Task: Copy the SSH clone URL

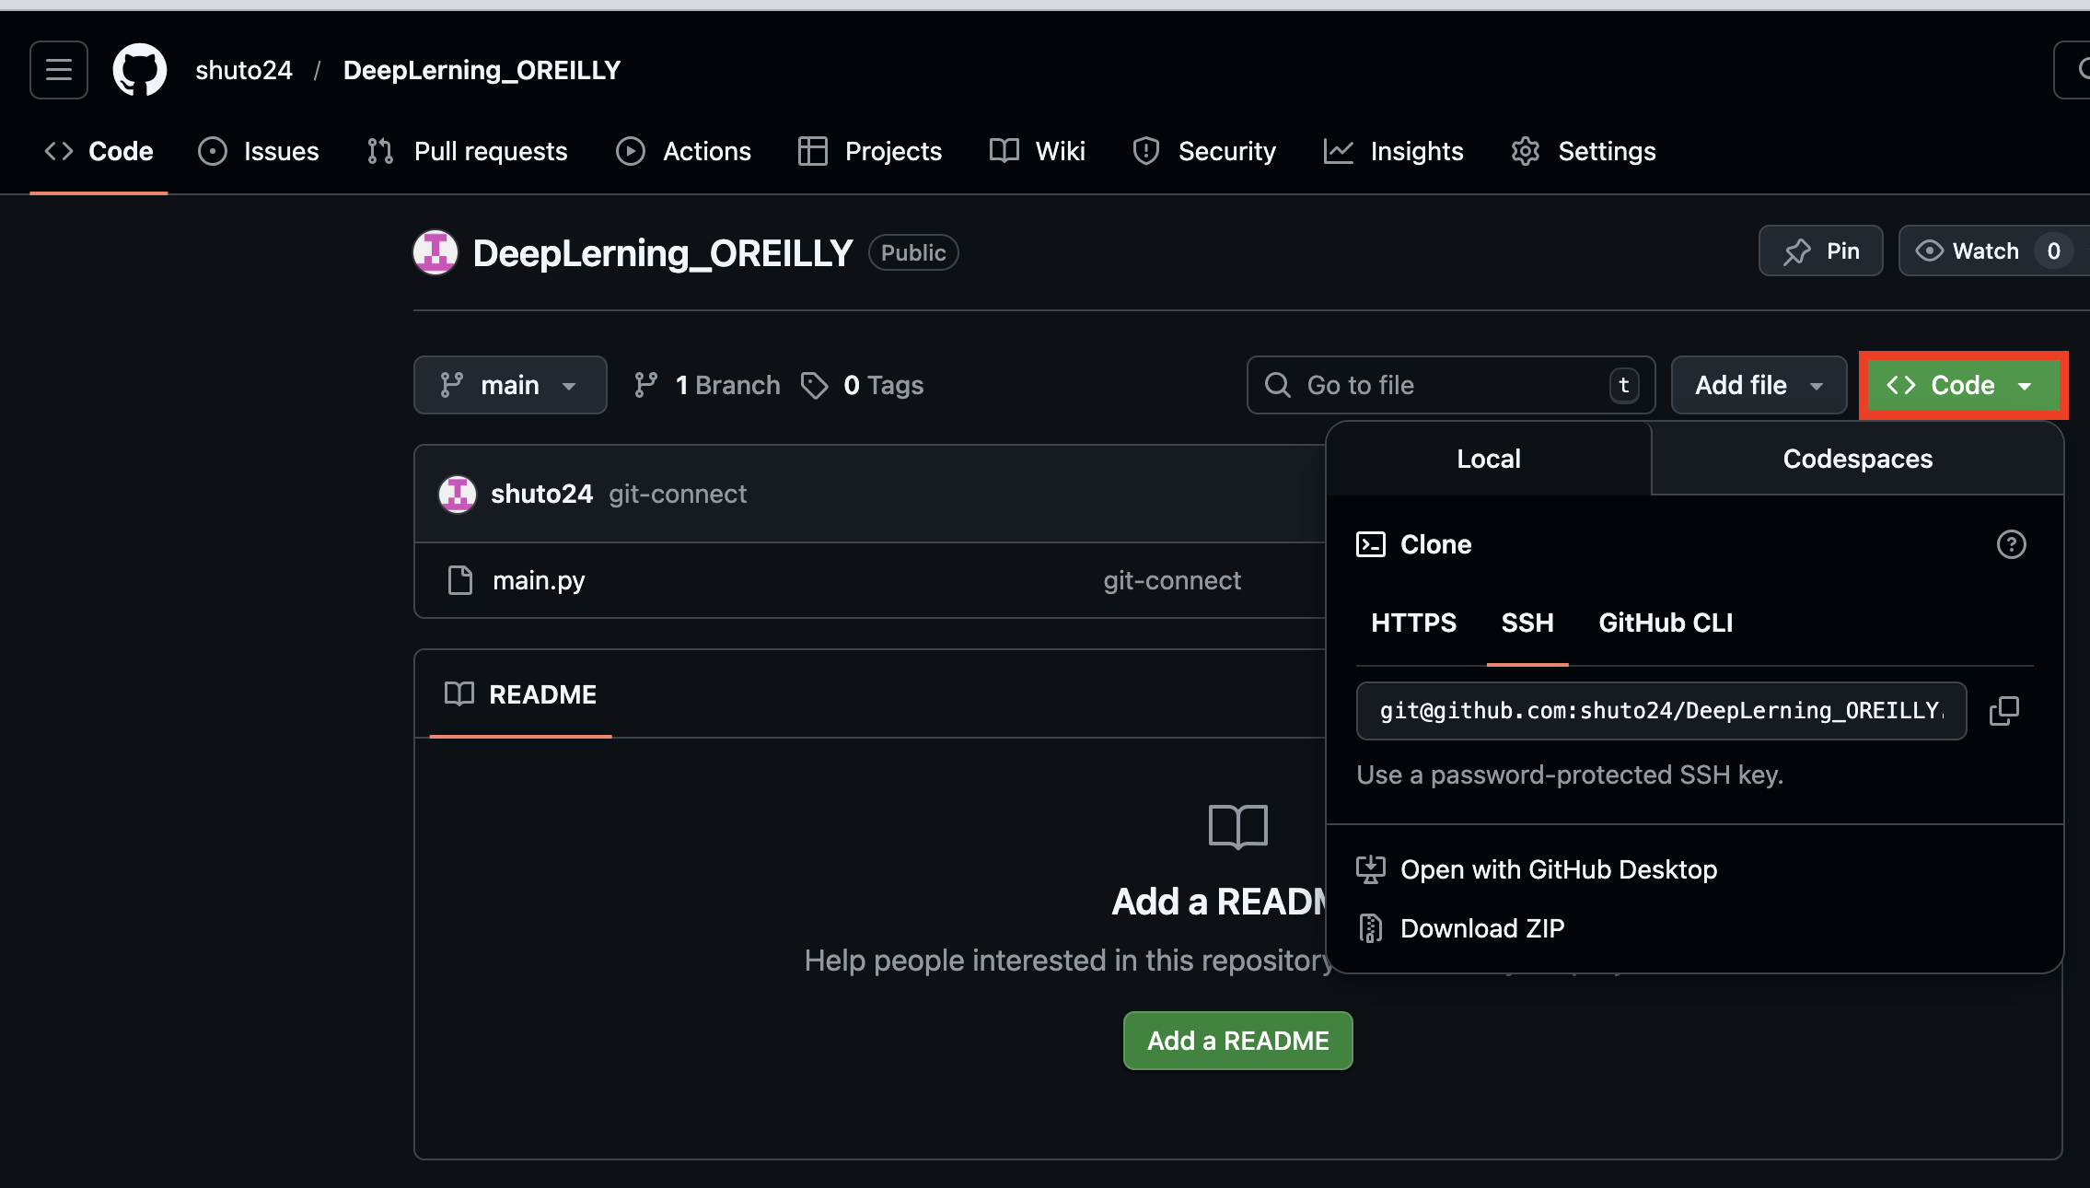Action: (2003, 711)
